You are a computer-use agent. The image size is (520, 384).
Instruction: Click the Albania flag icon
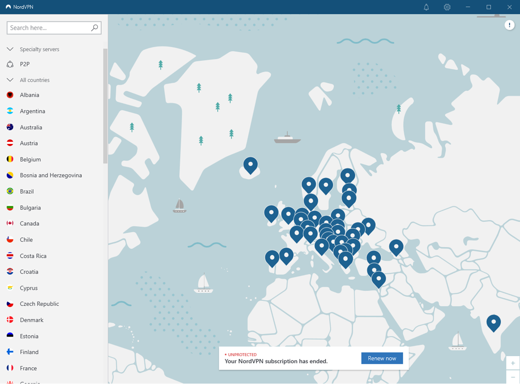10,95
